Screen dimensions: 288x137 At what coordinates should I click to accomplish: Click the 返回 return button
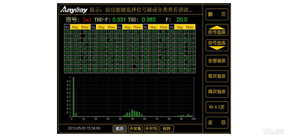tap(217, 123)
